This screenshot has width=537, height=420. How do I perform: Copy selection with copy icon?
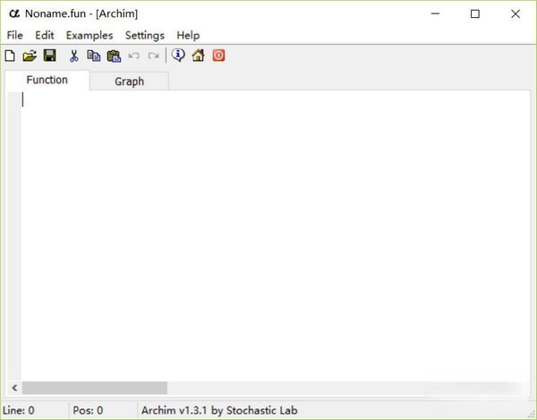pyautogui.click(x=94, y=56)
